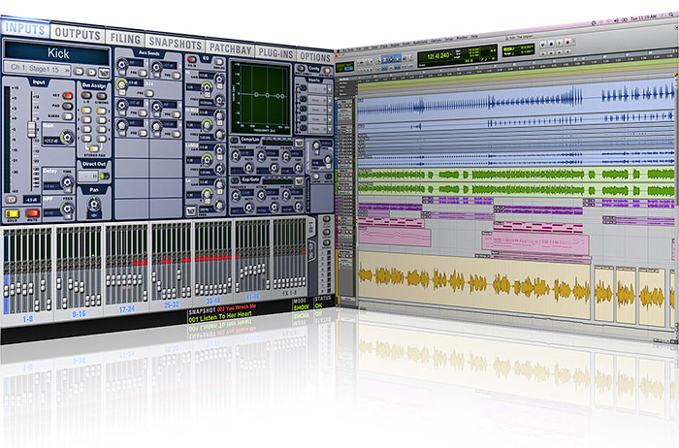Select the Pro Tools Selector edit tool
The image size is (679, 448).
point(393,58)
